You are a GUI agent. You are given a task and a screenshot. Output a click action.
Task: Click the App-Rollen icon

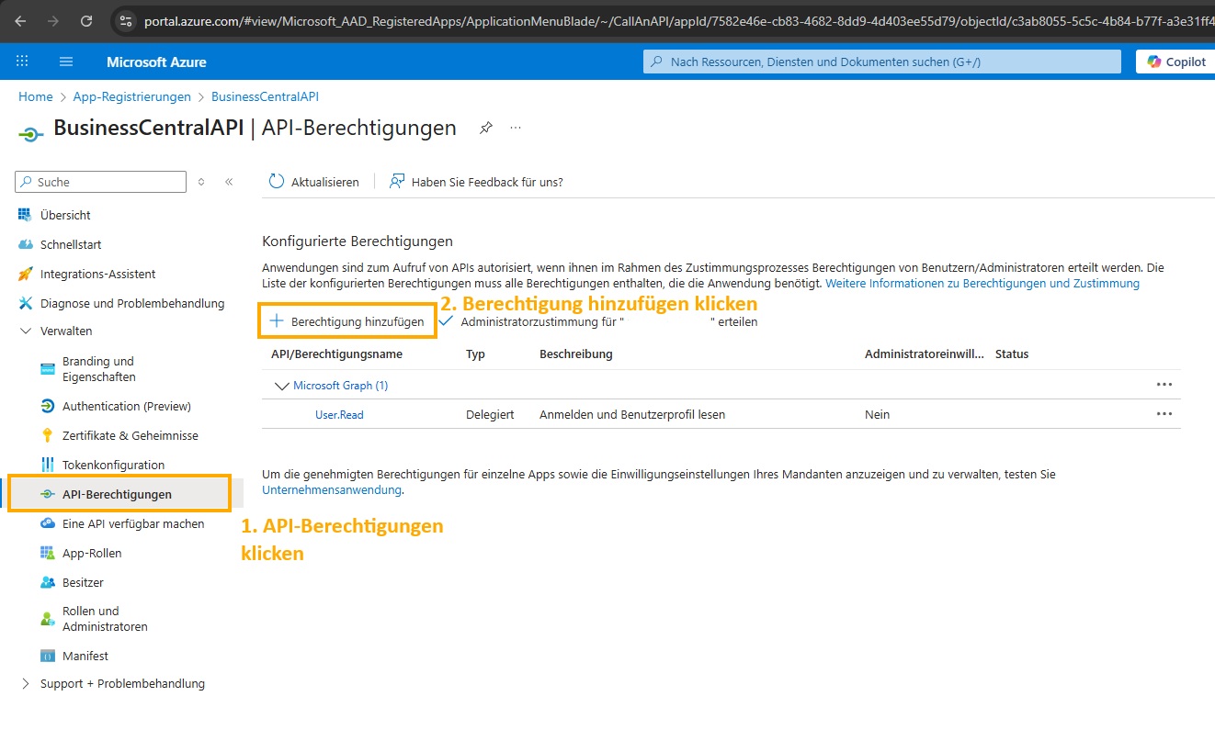point(48,553)
